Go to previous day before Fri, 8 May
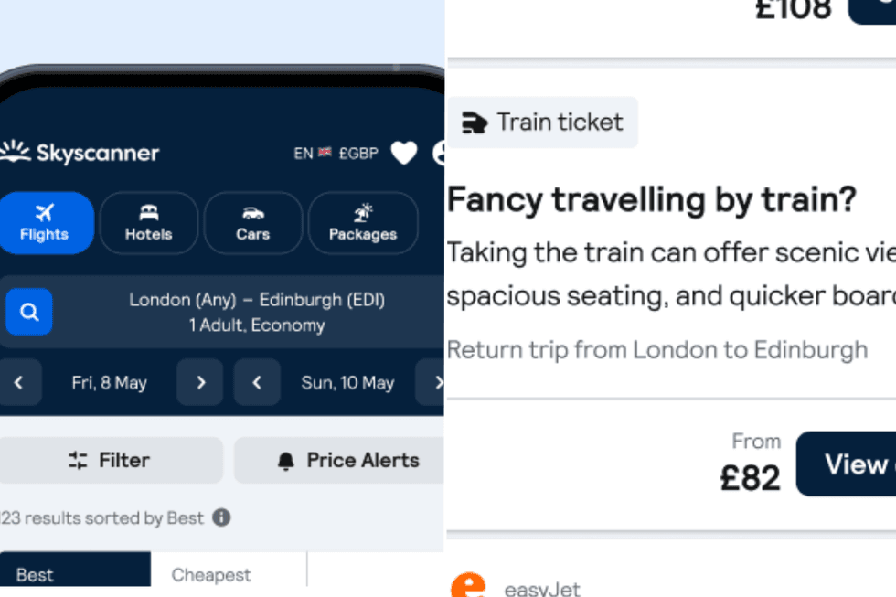The height and width of the screenshot is (597, 896). [18, 382]
